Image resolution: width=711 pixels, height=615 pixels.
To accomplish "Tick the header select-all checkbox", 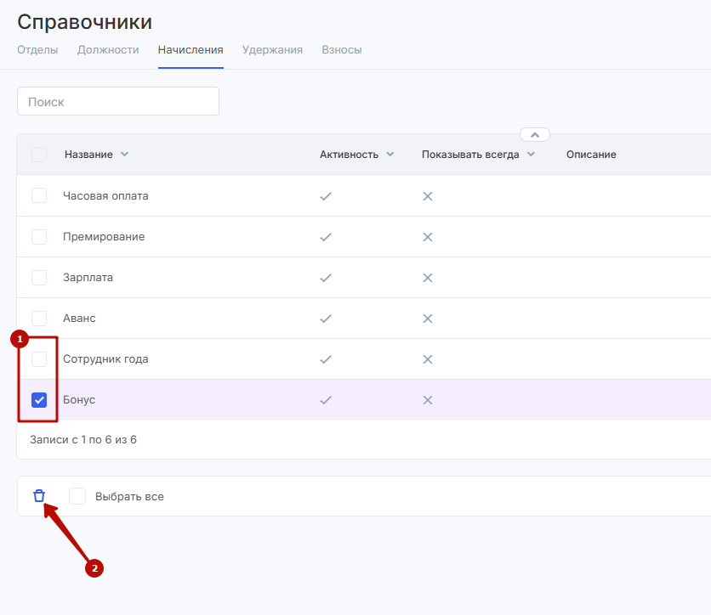I will click(39, 155).
